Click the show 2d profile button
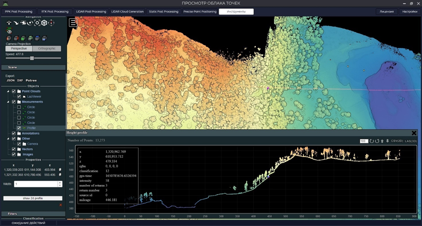422x226 pixels. pyautogui.click(x=33, y=198)
